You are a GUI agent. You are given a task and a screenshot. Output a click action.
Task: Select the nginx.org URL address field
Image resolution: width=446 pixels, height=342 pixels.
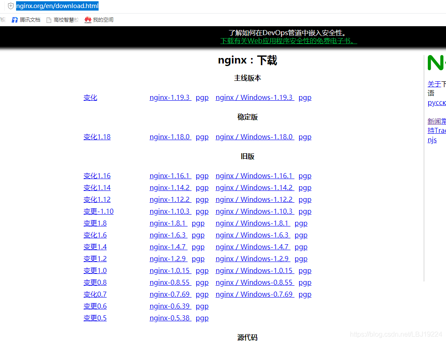tap(57, 6)
